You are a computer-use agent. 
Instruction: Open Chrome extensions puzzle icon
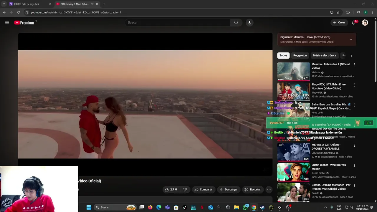(x=348, y=12)
